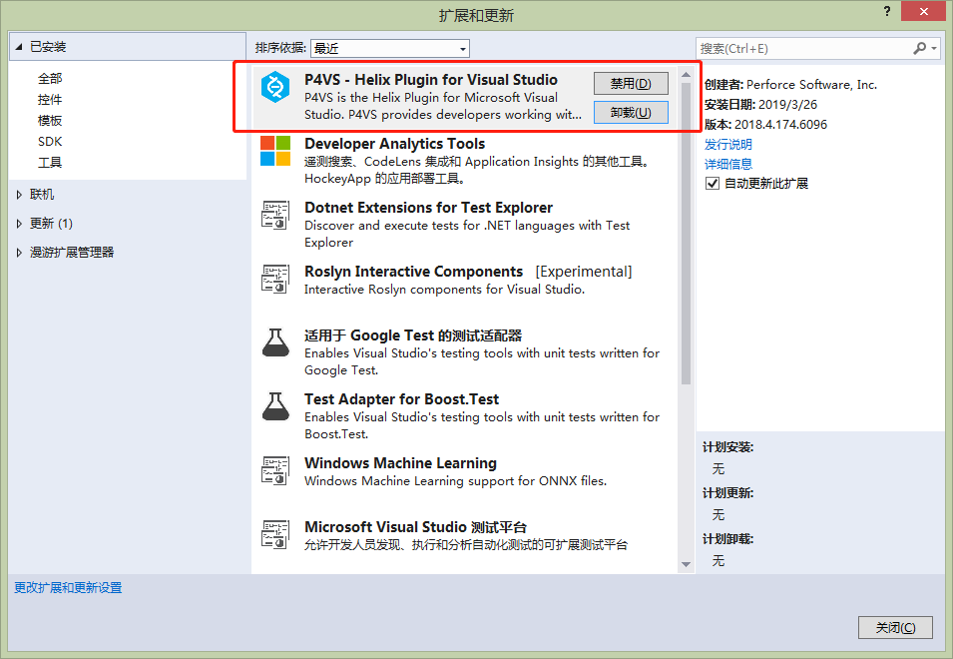Expand the 更新 (1) section

click(48, 223)
